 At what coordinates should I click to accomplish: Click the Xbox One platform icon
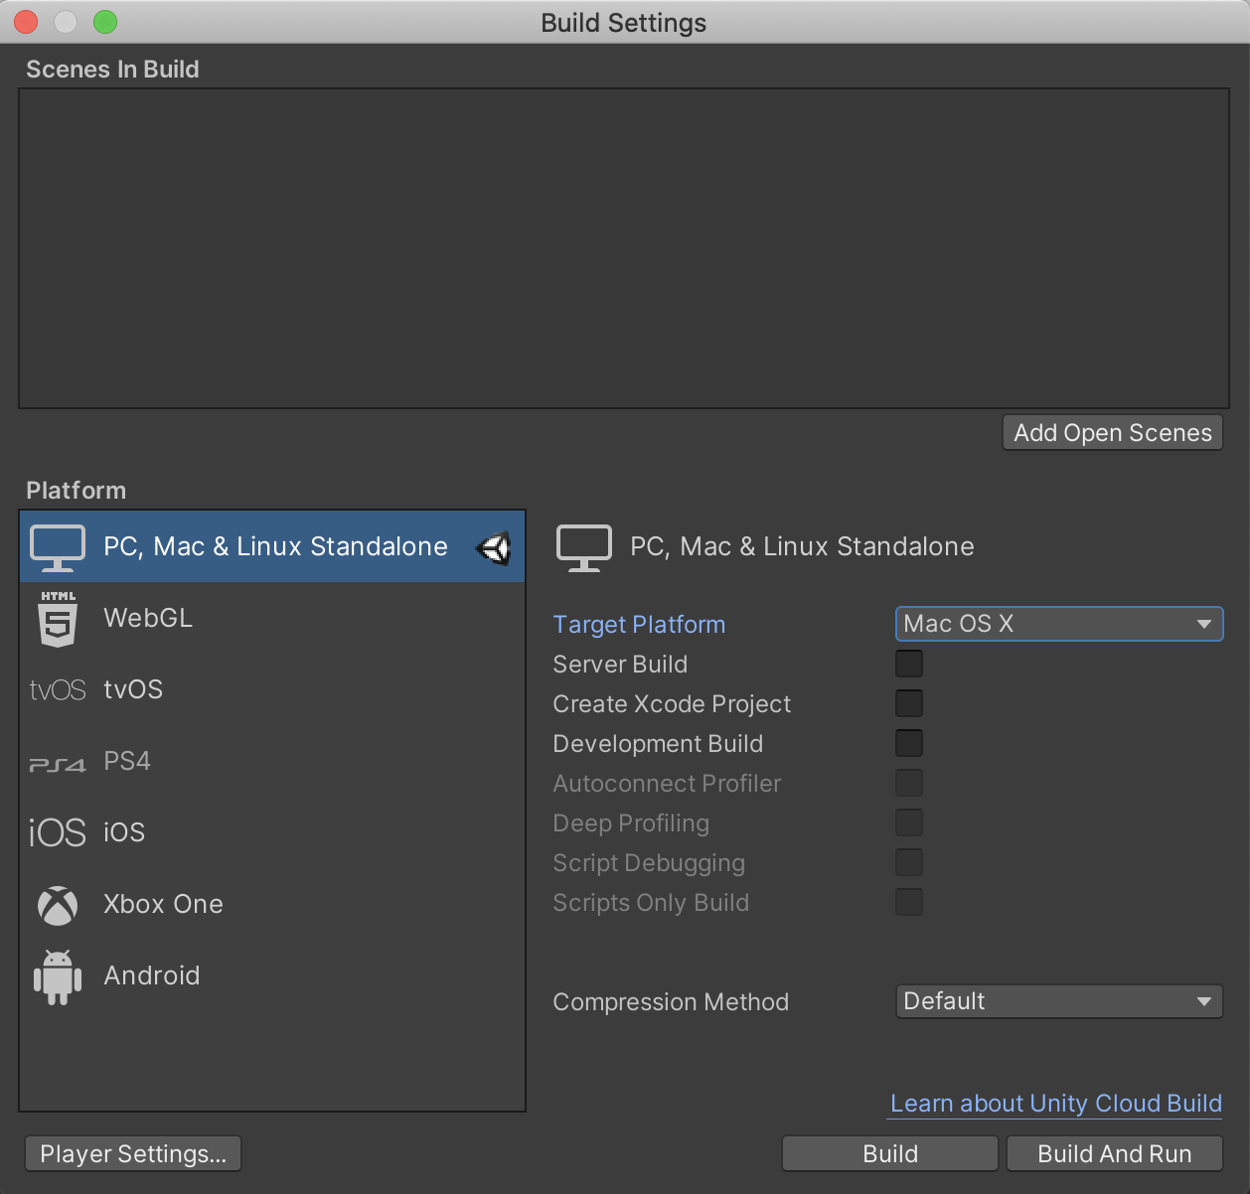point(58,904)
